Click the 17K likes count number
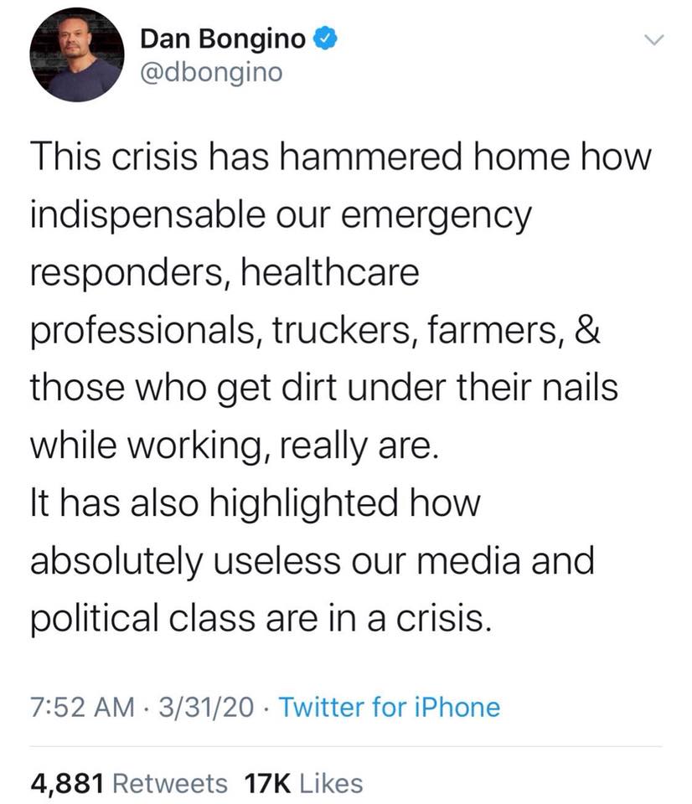The image size is (692, 804). point(268,784)
